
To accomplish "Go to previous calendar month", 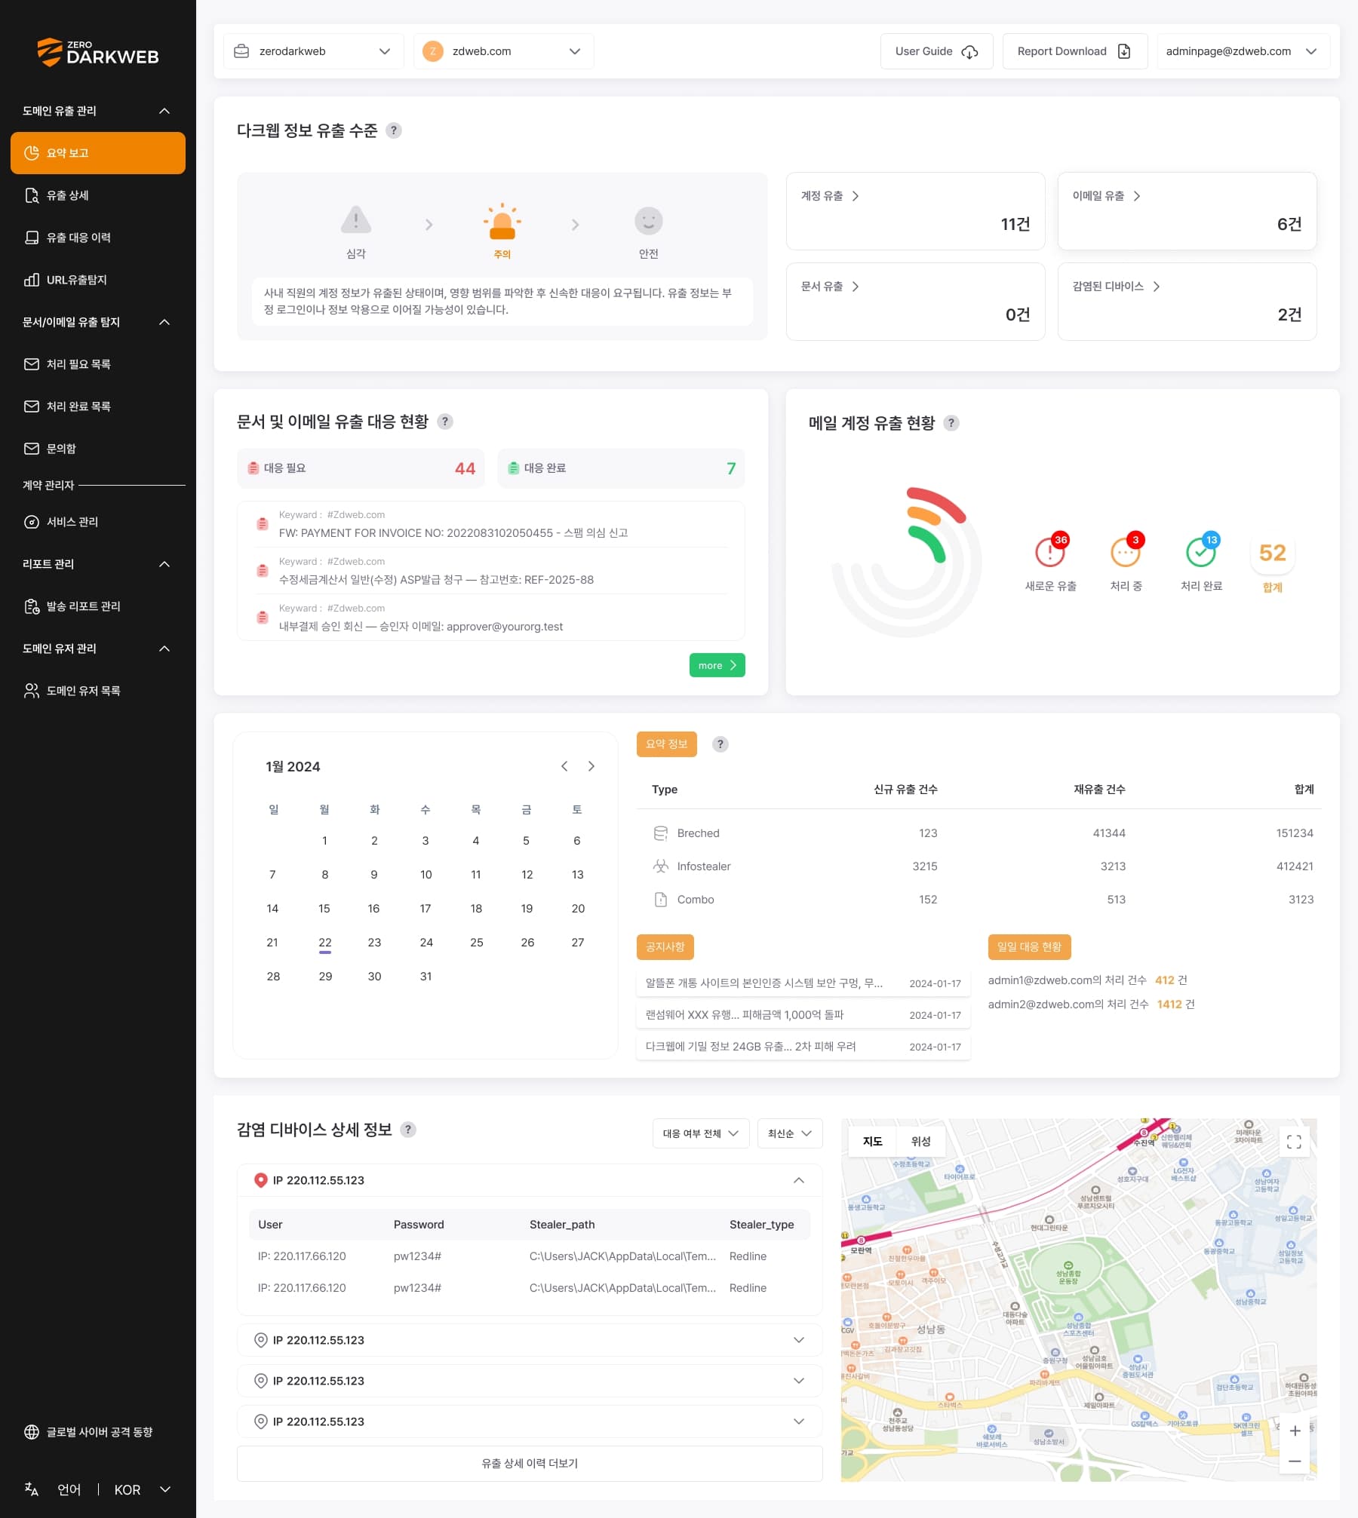I will pos(564,766).
